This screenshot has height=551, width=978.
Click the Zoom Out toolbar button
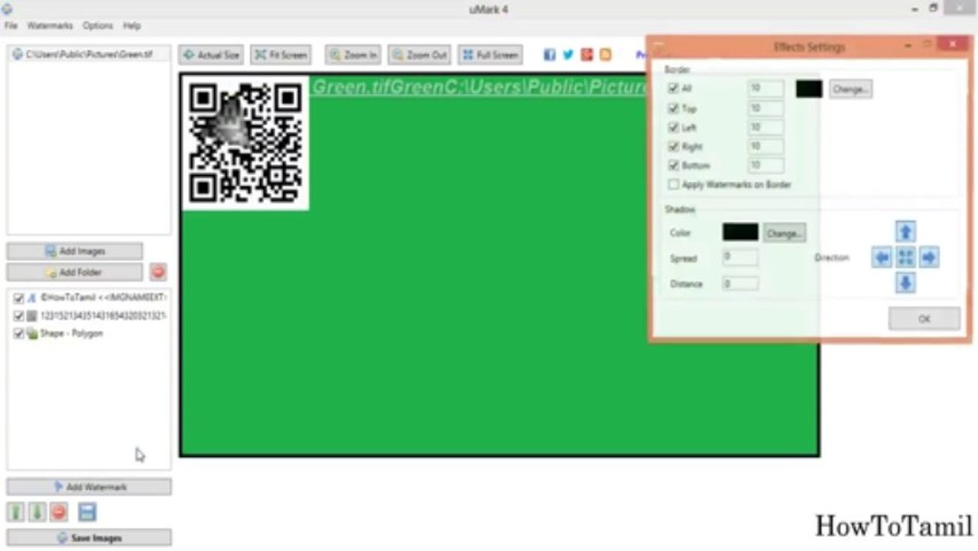[418, 55]
